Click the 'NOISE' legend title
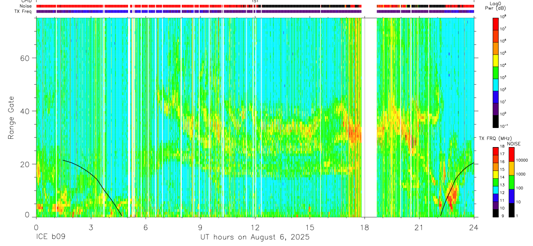The height and width of the screenshot is (246, 533). 513,143
